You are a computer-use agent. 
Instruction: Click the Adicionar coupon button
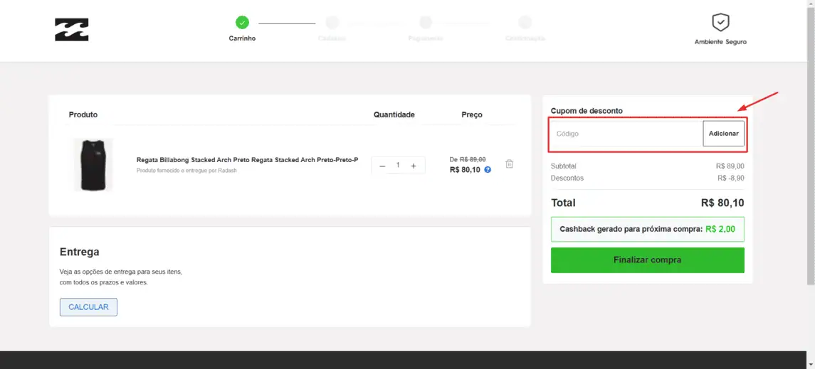click(723, 134)
